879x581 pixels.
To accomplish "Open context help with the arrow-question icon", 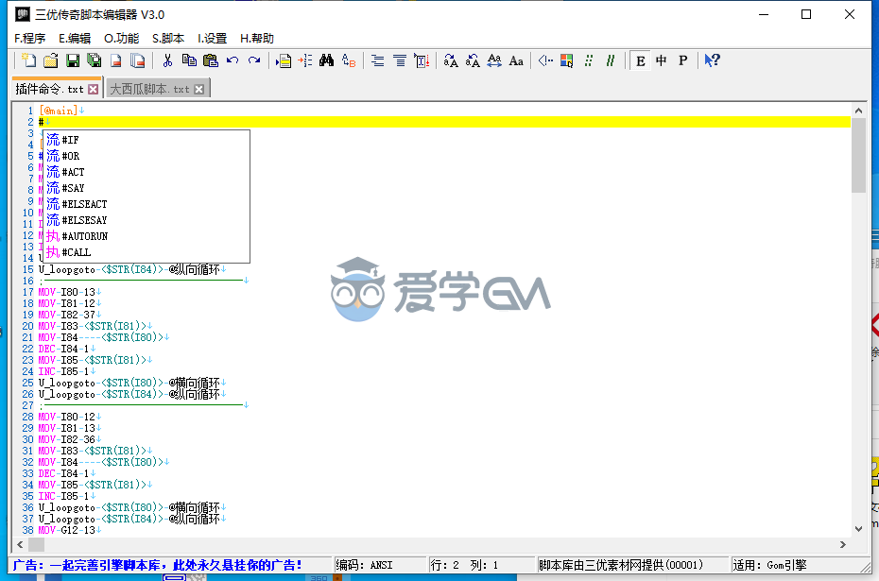I will tap(712, 60).
